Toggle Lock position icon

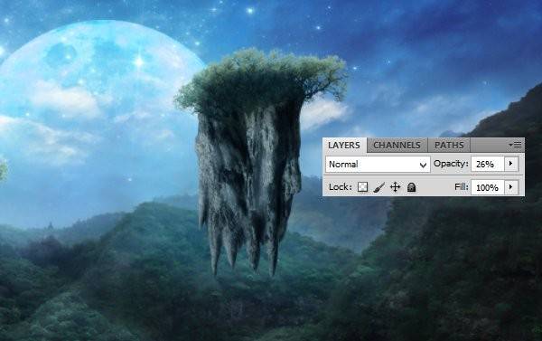pos(395,187)
